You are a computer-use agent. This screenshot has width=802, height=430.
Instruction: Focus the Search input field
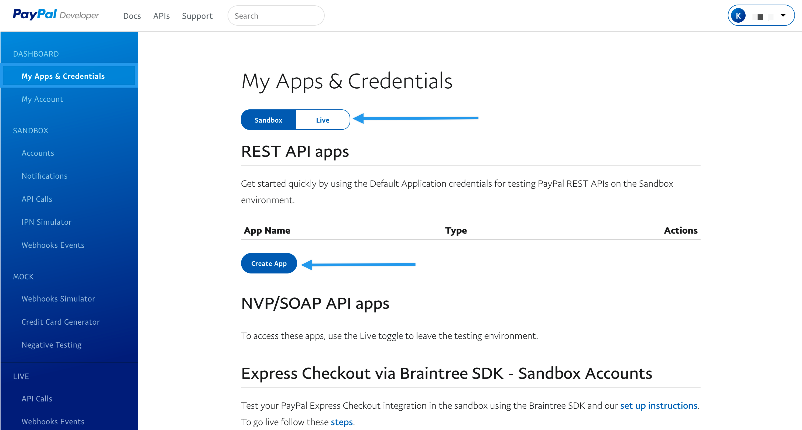(276, 16)
